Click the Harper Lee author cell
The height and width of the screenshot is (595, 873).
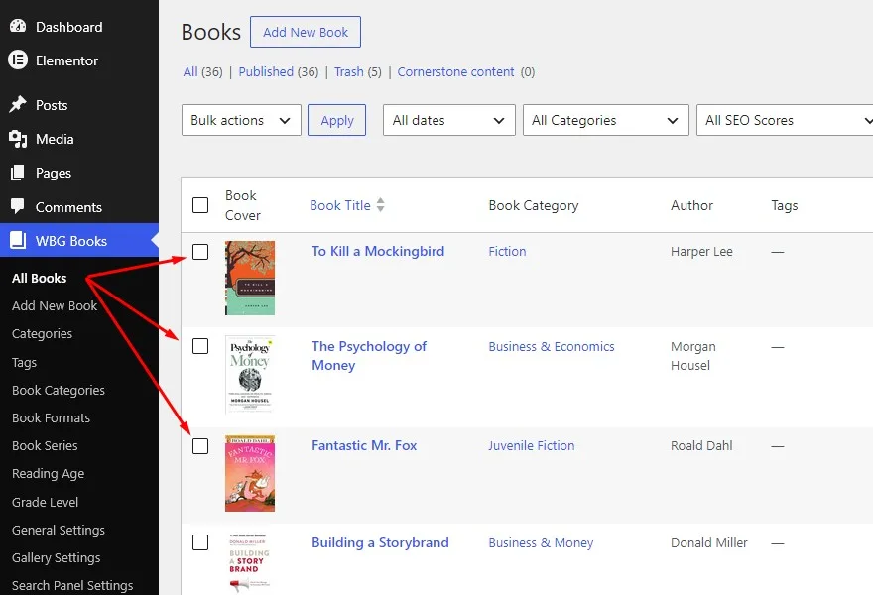click(701, 252)
